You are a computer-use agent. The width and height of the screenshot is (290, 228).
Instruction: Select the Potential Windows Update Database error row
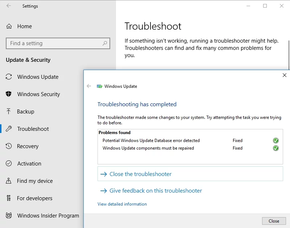coord(151,141)
